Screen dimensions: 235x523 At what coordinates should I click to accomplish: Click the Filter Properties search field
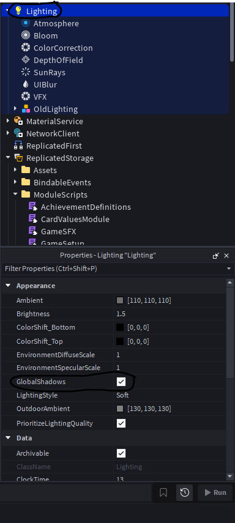114,269
